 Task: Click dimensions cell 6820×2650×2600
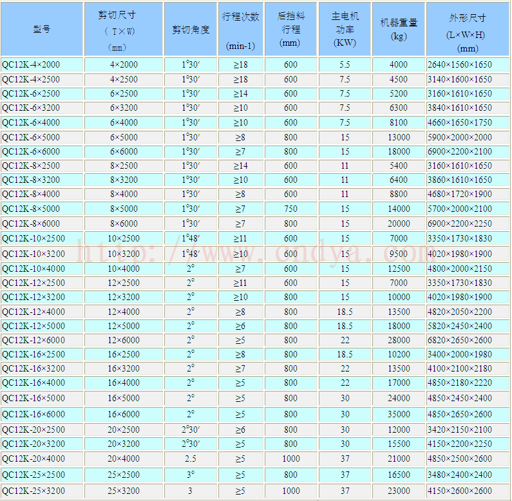pos(459,340)
